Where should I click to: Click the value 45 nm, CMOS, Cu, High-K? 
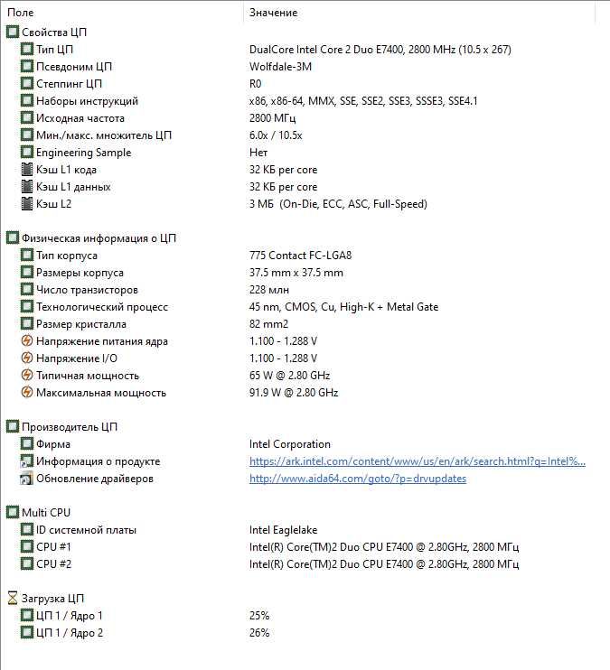(343, 306)
